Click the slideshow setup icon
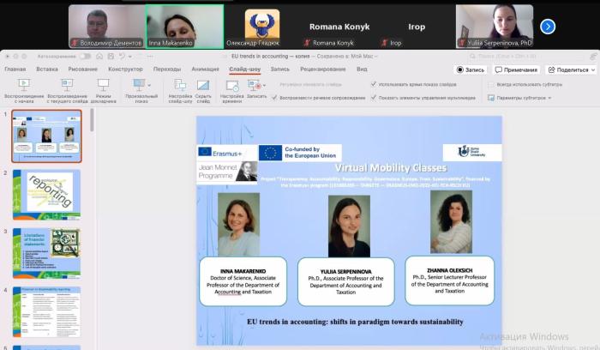The image size is (600, 350). pos(180,85)
